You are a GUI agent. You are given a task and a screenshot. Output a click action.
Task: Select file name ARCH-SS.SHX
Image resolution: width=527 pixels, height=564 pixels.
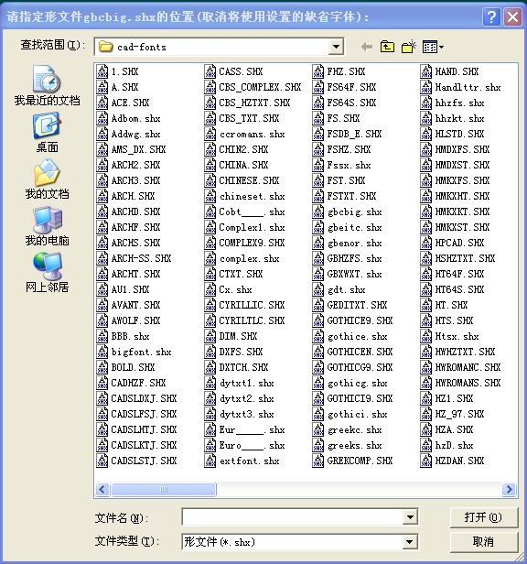pos(141,258)
